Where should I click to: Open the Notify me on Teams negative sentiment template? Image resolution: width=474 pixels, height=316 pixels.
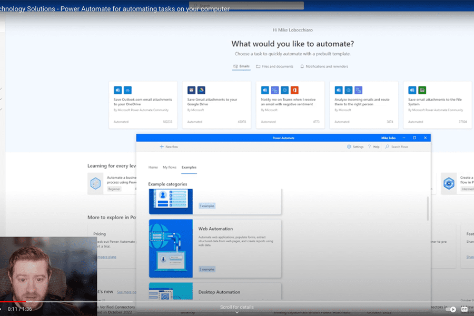click(x=290, y=105)
